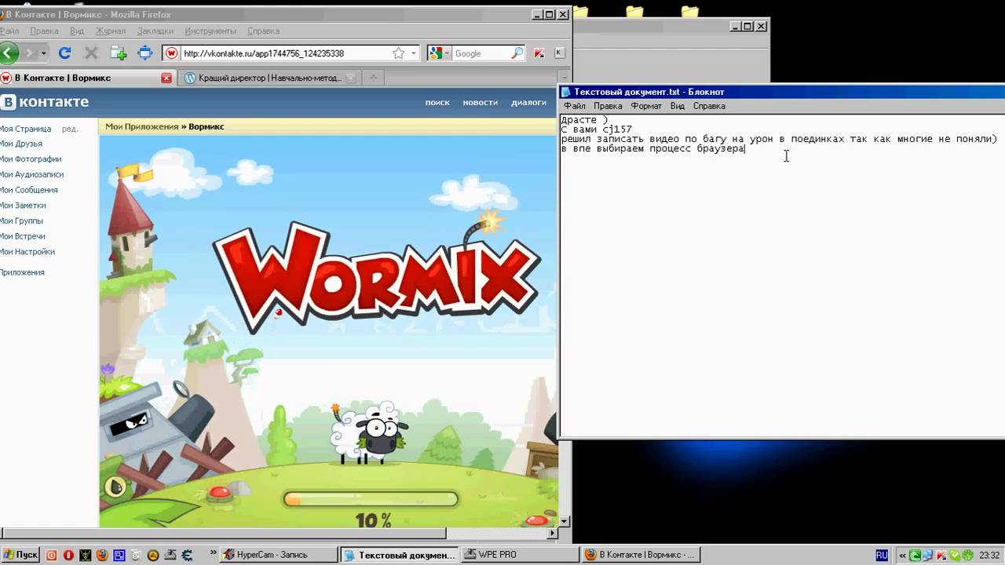Viewport: 1005px width, 565px height.
Task: Click the Kaspersky toolbar icon in Firefox
Action: [x=539, y=53]
